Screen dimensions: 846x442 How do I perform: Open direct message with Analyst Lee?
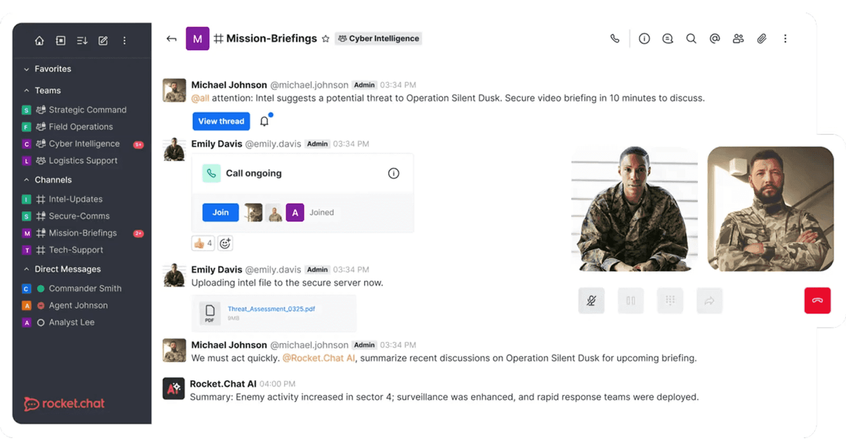(82, 323)
